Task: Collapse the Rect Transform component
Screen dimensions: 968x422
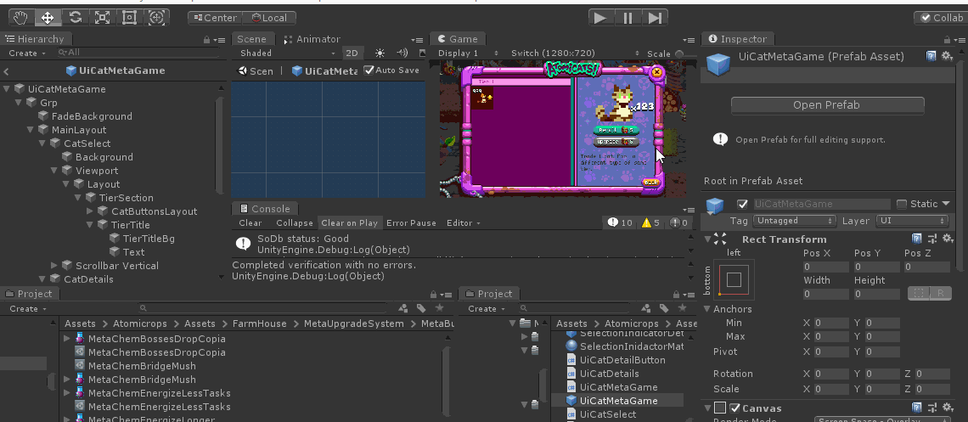Action: coord(706,239)
